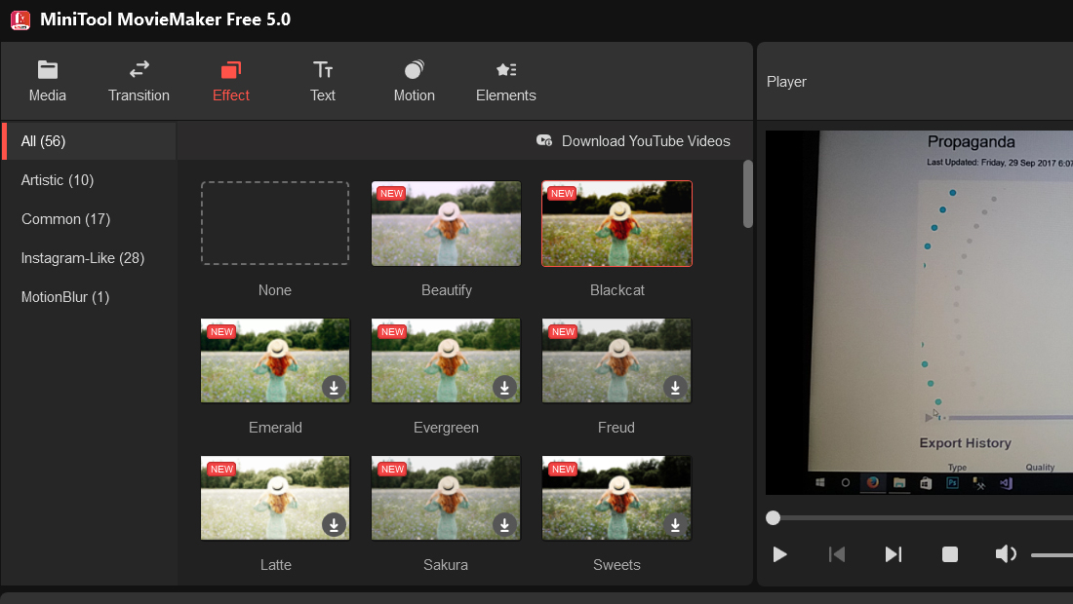Mute the player volume speaker icon

1006,554
